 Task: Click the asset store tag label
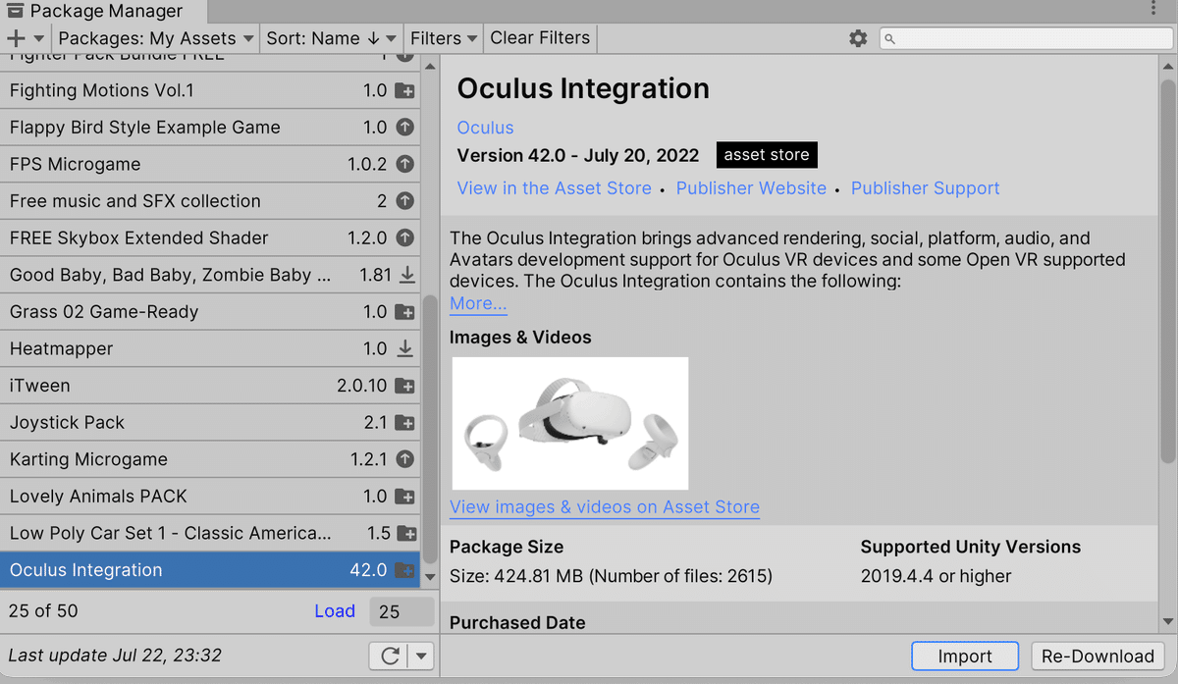(x=767, y=155)
